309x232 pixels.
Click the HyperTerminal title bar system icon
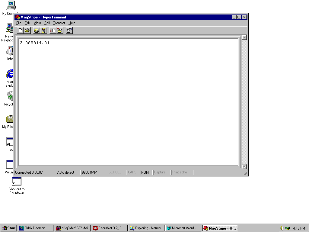click(18, 17)
